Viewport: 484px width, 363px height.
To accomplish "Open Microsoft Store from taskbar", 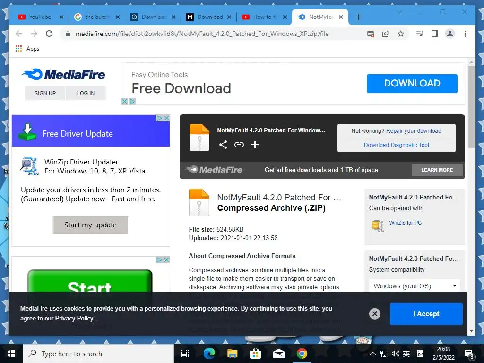I will coord(255,354).
